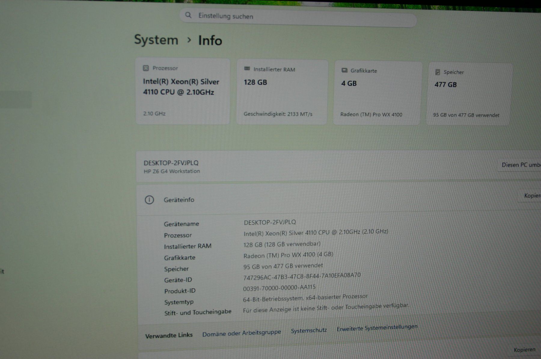Click the Speicher drive icon
Screen dimensions: 541x359
click(438, 72)
